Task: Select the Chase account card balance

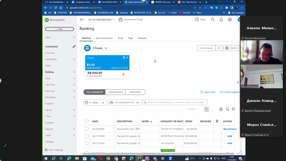Action: (107, 67)
